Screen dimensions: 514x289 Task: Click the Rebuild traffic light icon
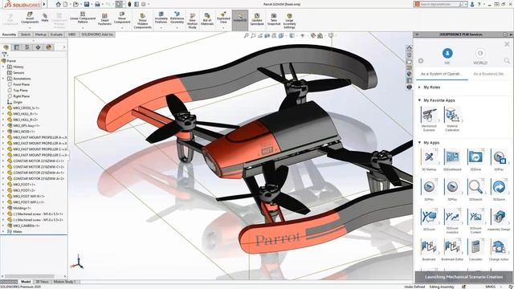tap(129, 4)
